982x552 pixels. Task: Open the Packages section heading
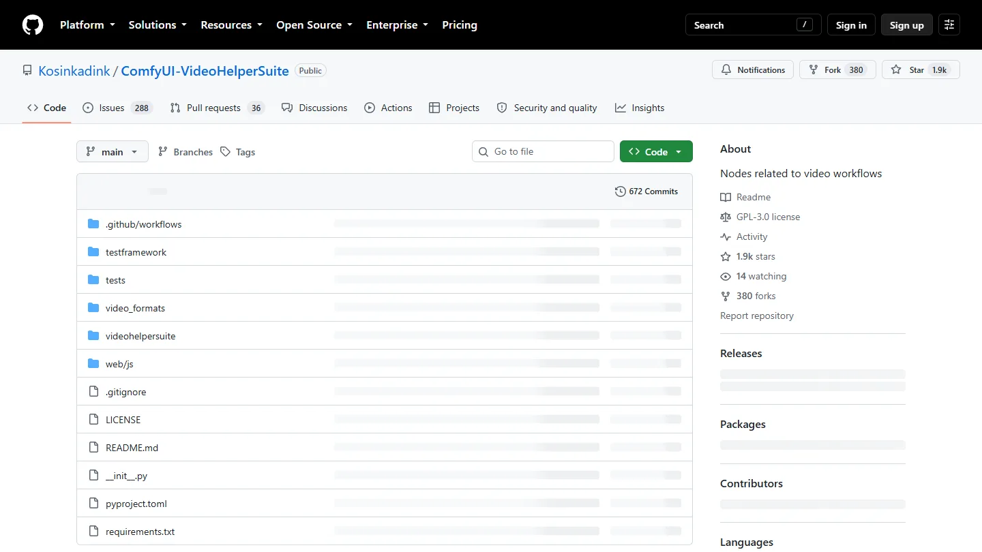coord(743,424)
